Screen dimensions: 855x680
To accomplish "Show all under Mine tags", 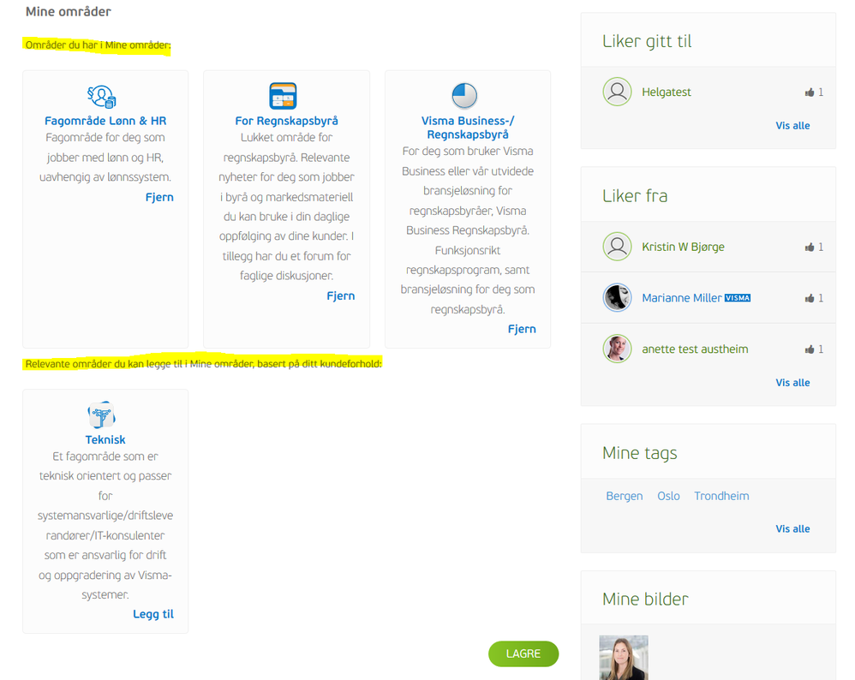I will tap(792, 529).
